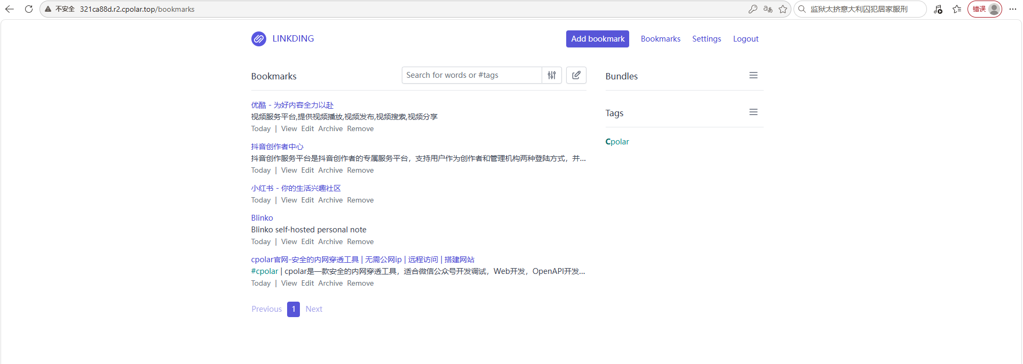Archive the 优酷 bookmark

330,128
